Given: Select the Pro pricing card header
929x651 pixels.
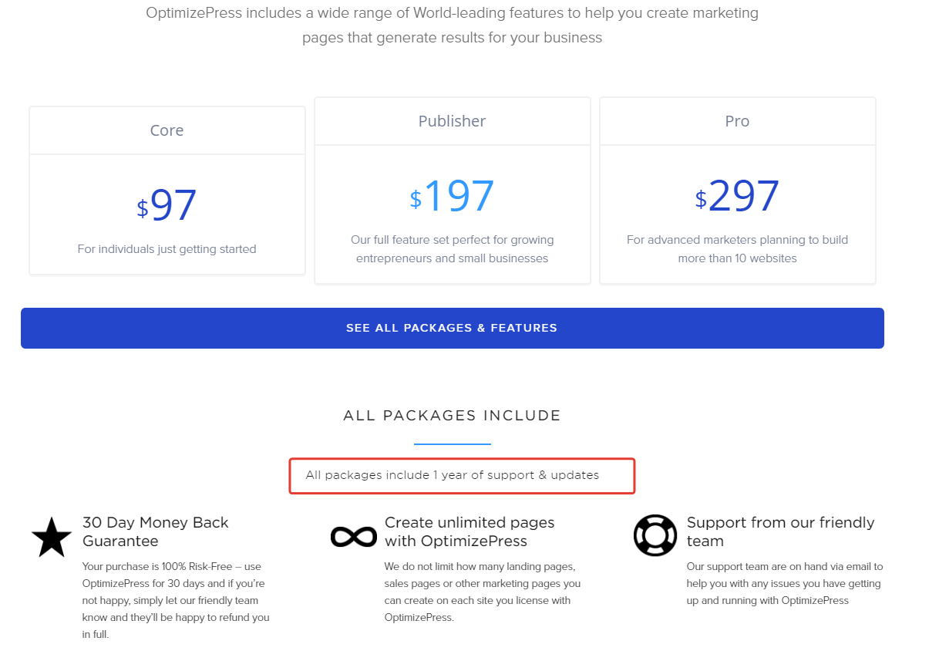Looking at the screenshot, I should pyautogui.click(x=737, y=121).
